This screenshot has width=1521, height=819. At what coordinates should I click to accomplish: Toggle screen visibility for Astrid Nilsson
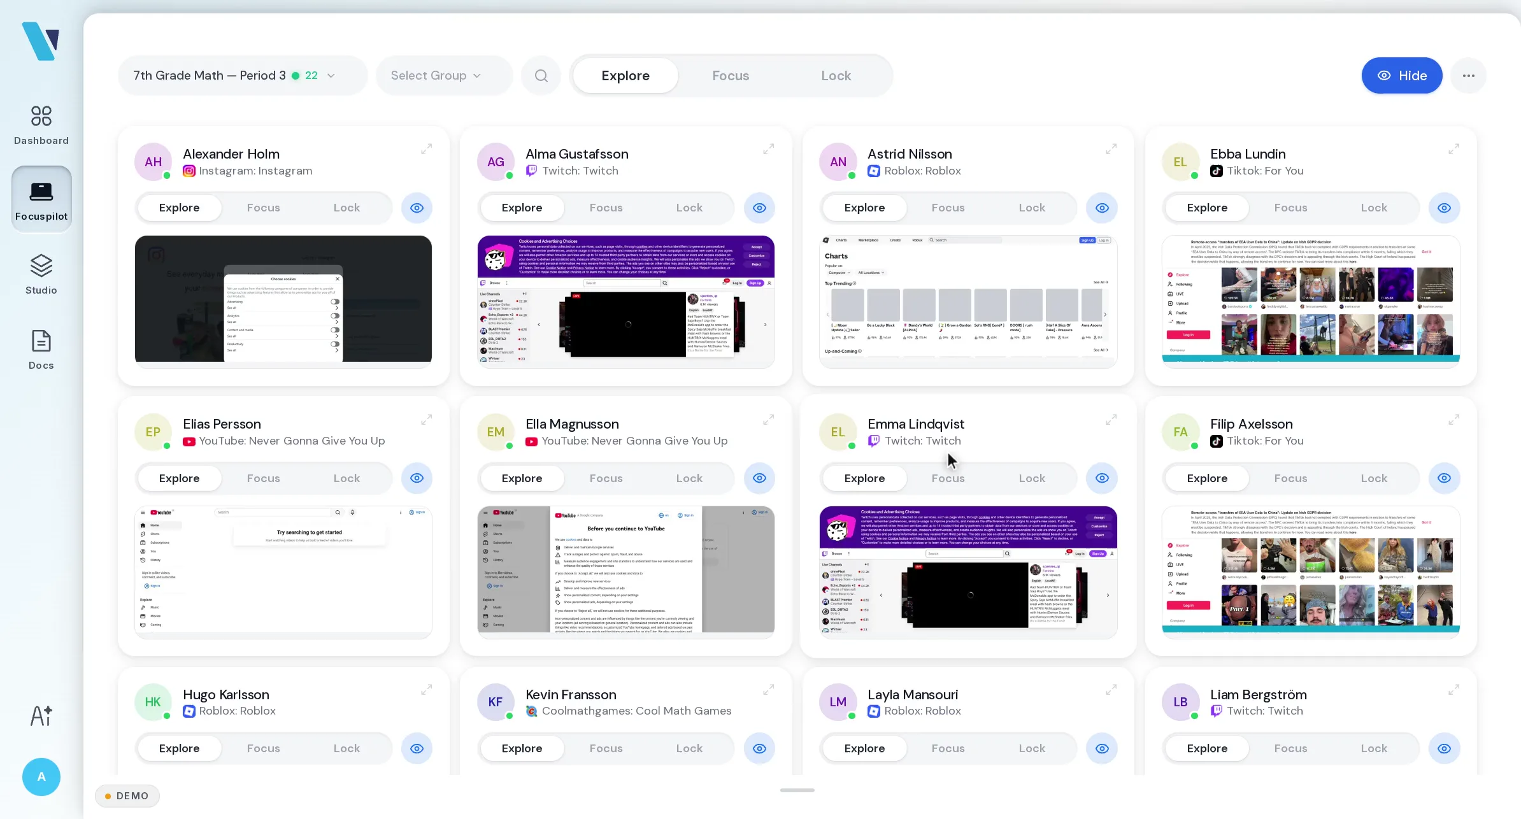1102,208
